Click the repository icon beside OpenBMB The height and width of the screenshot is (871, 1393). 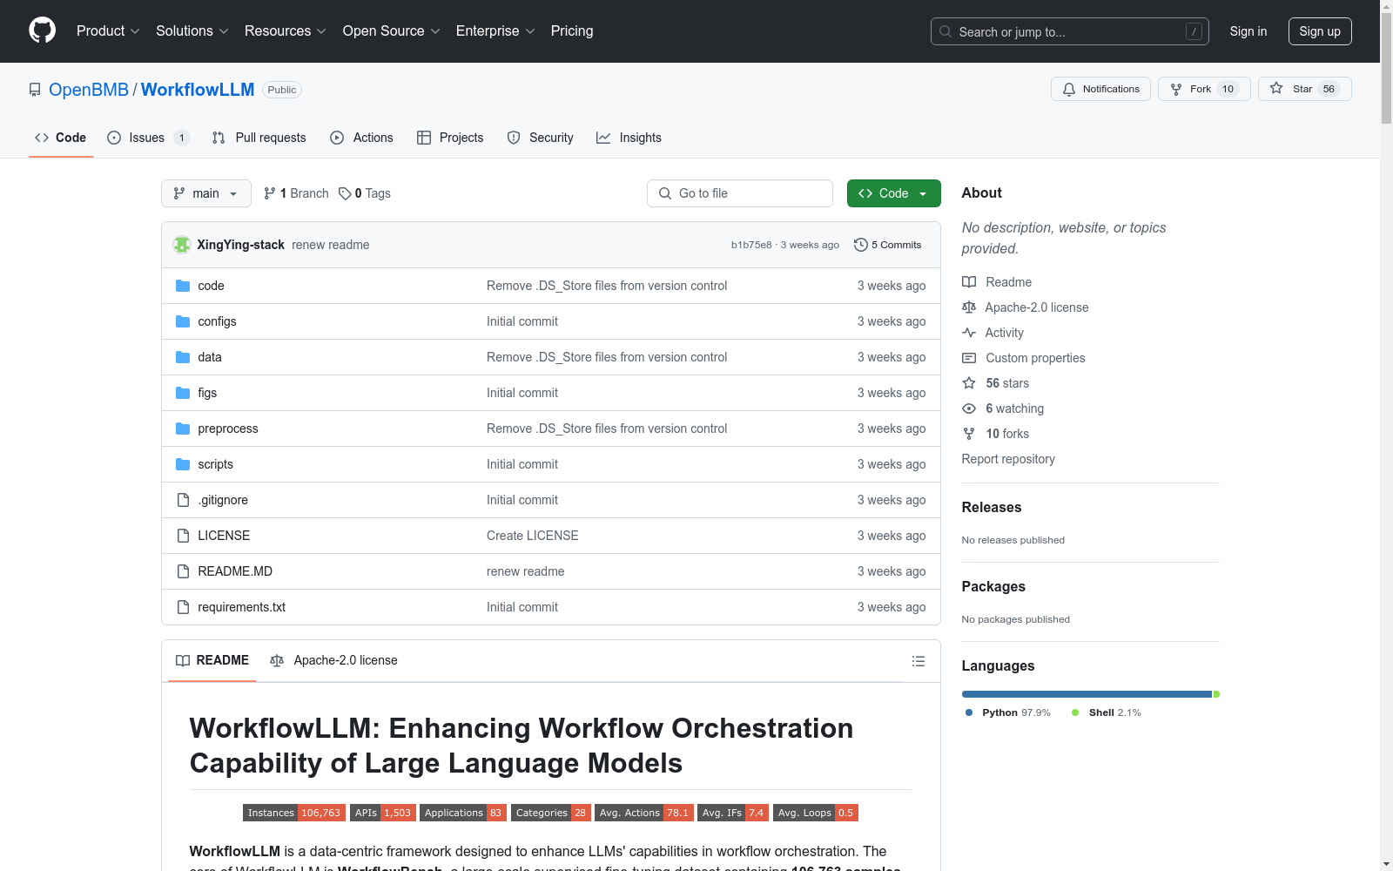[x=35, y=90]
